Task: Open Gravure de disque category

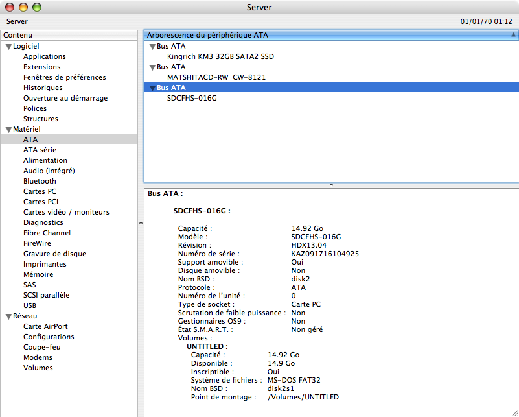Action: tap(54, 254)
